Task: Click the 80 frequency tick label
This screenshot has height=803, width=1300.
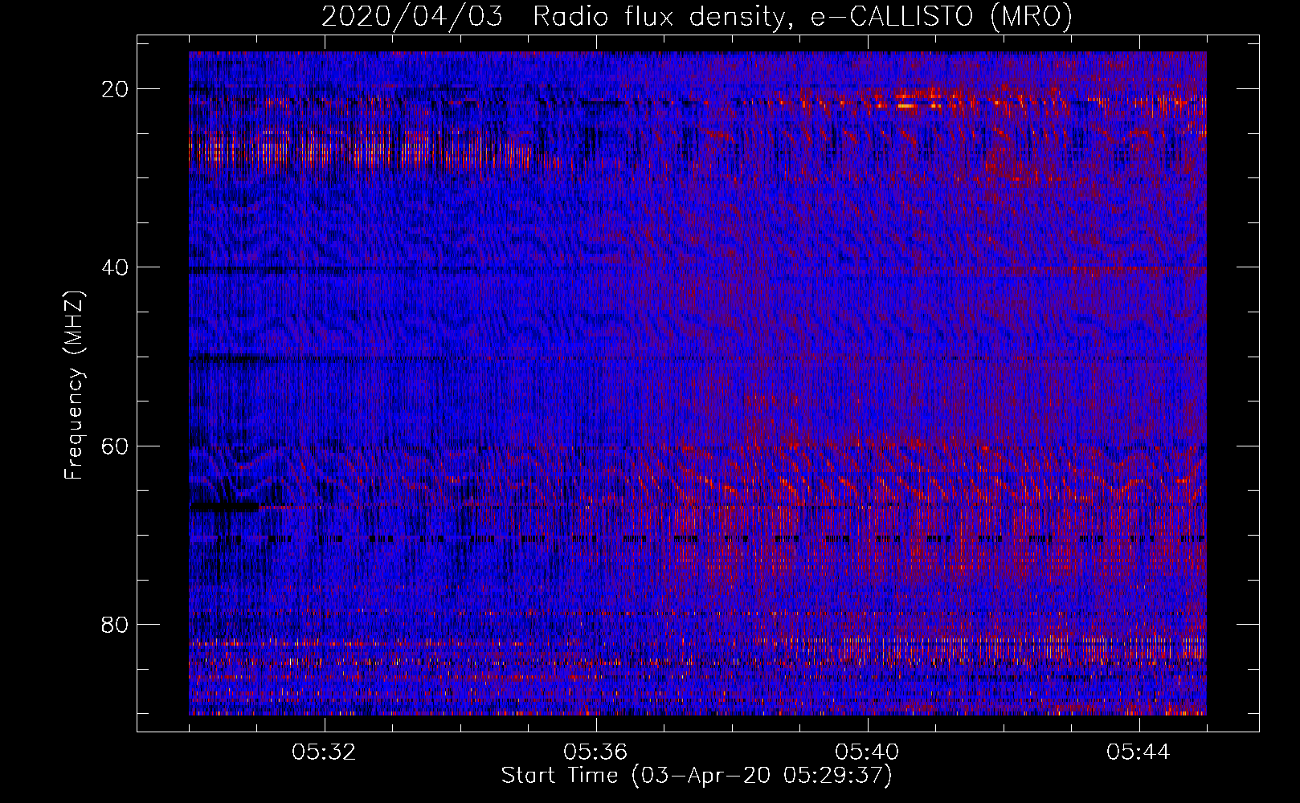Action: 116,624
